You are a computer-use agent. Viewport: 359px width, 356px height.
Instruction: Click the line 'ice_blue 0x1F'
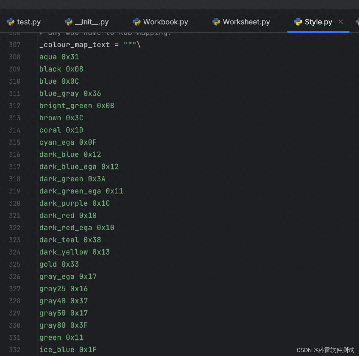68,350
